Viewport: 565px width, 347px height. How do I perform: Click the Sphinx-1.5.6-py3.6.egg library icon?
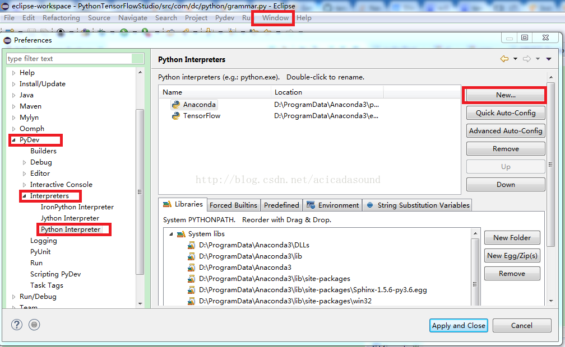click(191, 290)
